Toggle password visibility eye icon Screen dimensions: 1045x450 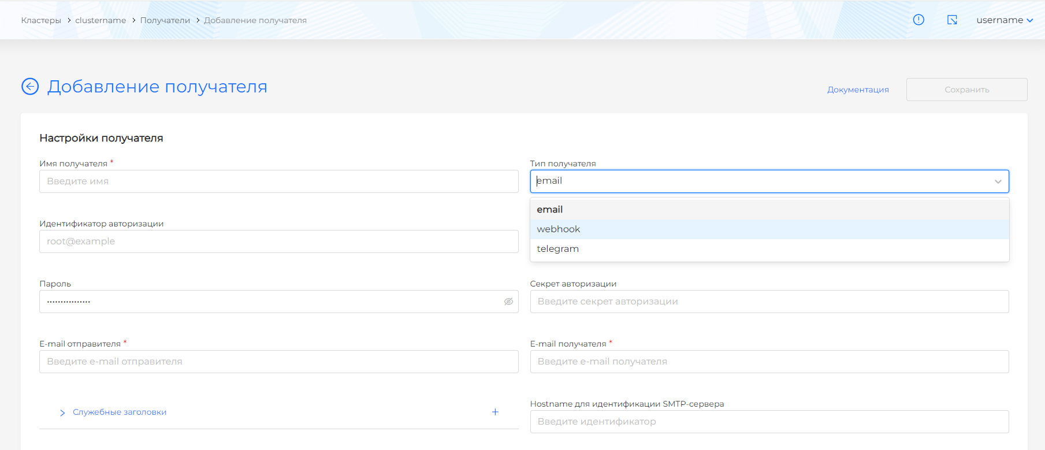[x=508, y=302]
